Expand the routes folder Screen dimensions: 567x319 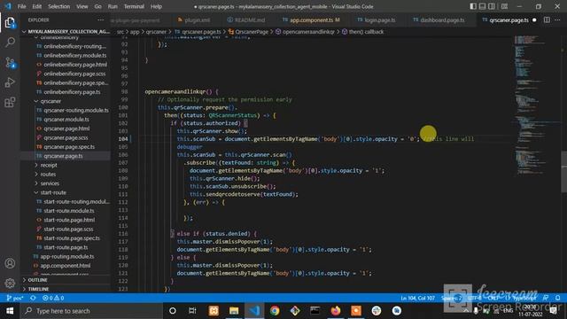pos(48,175)
